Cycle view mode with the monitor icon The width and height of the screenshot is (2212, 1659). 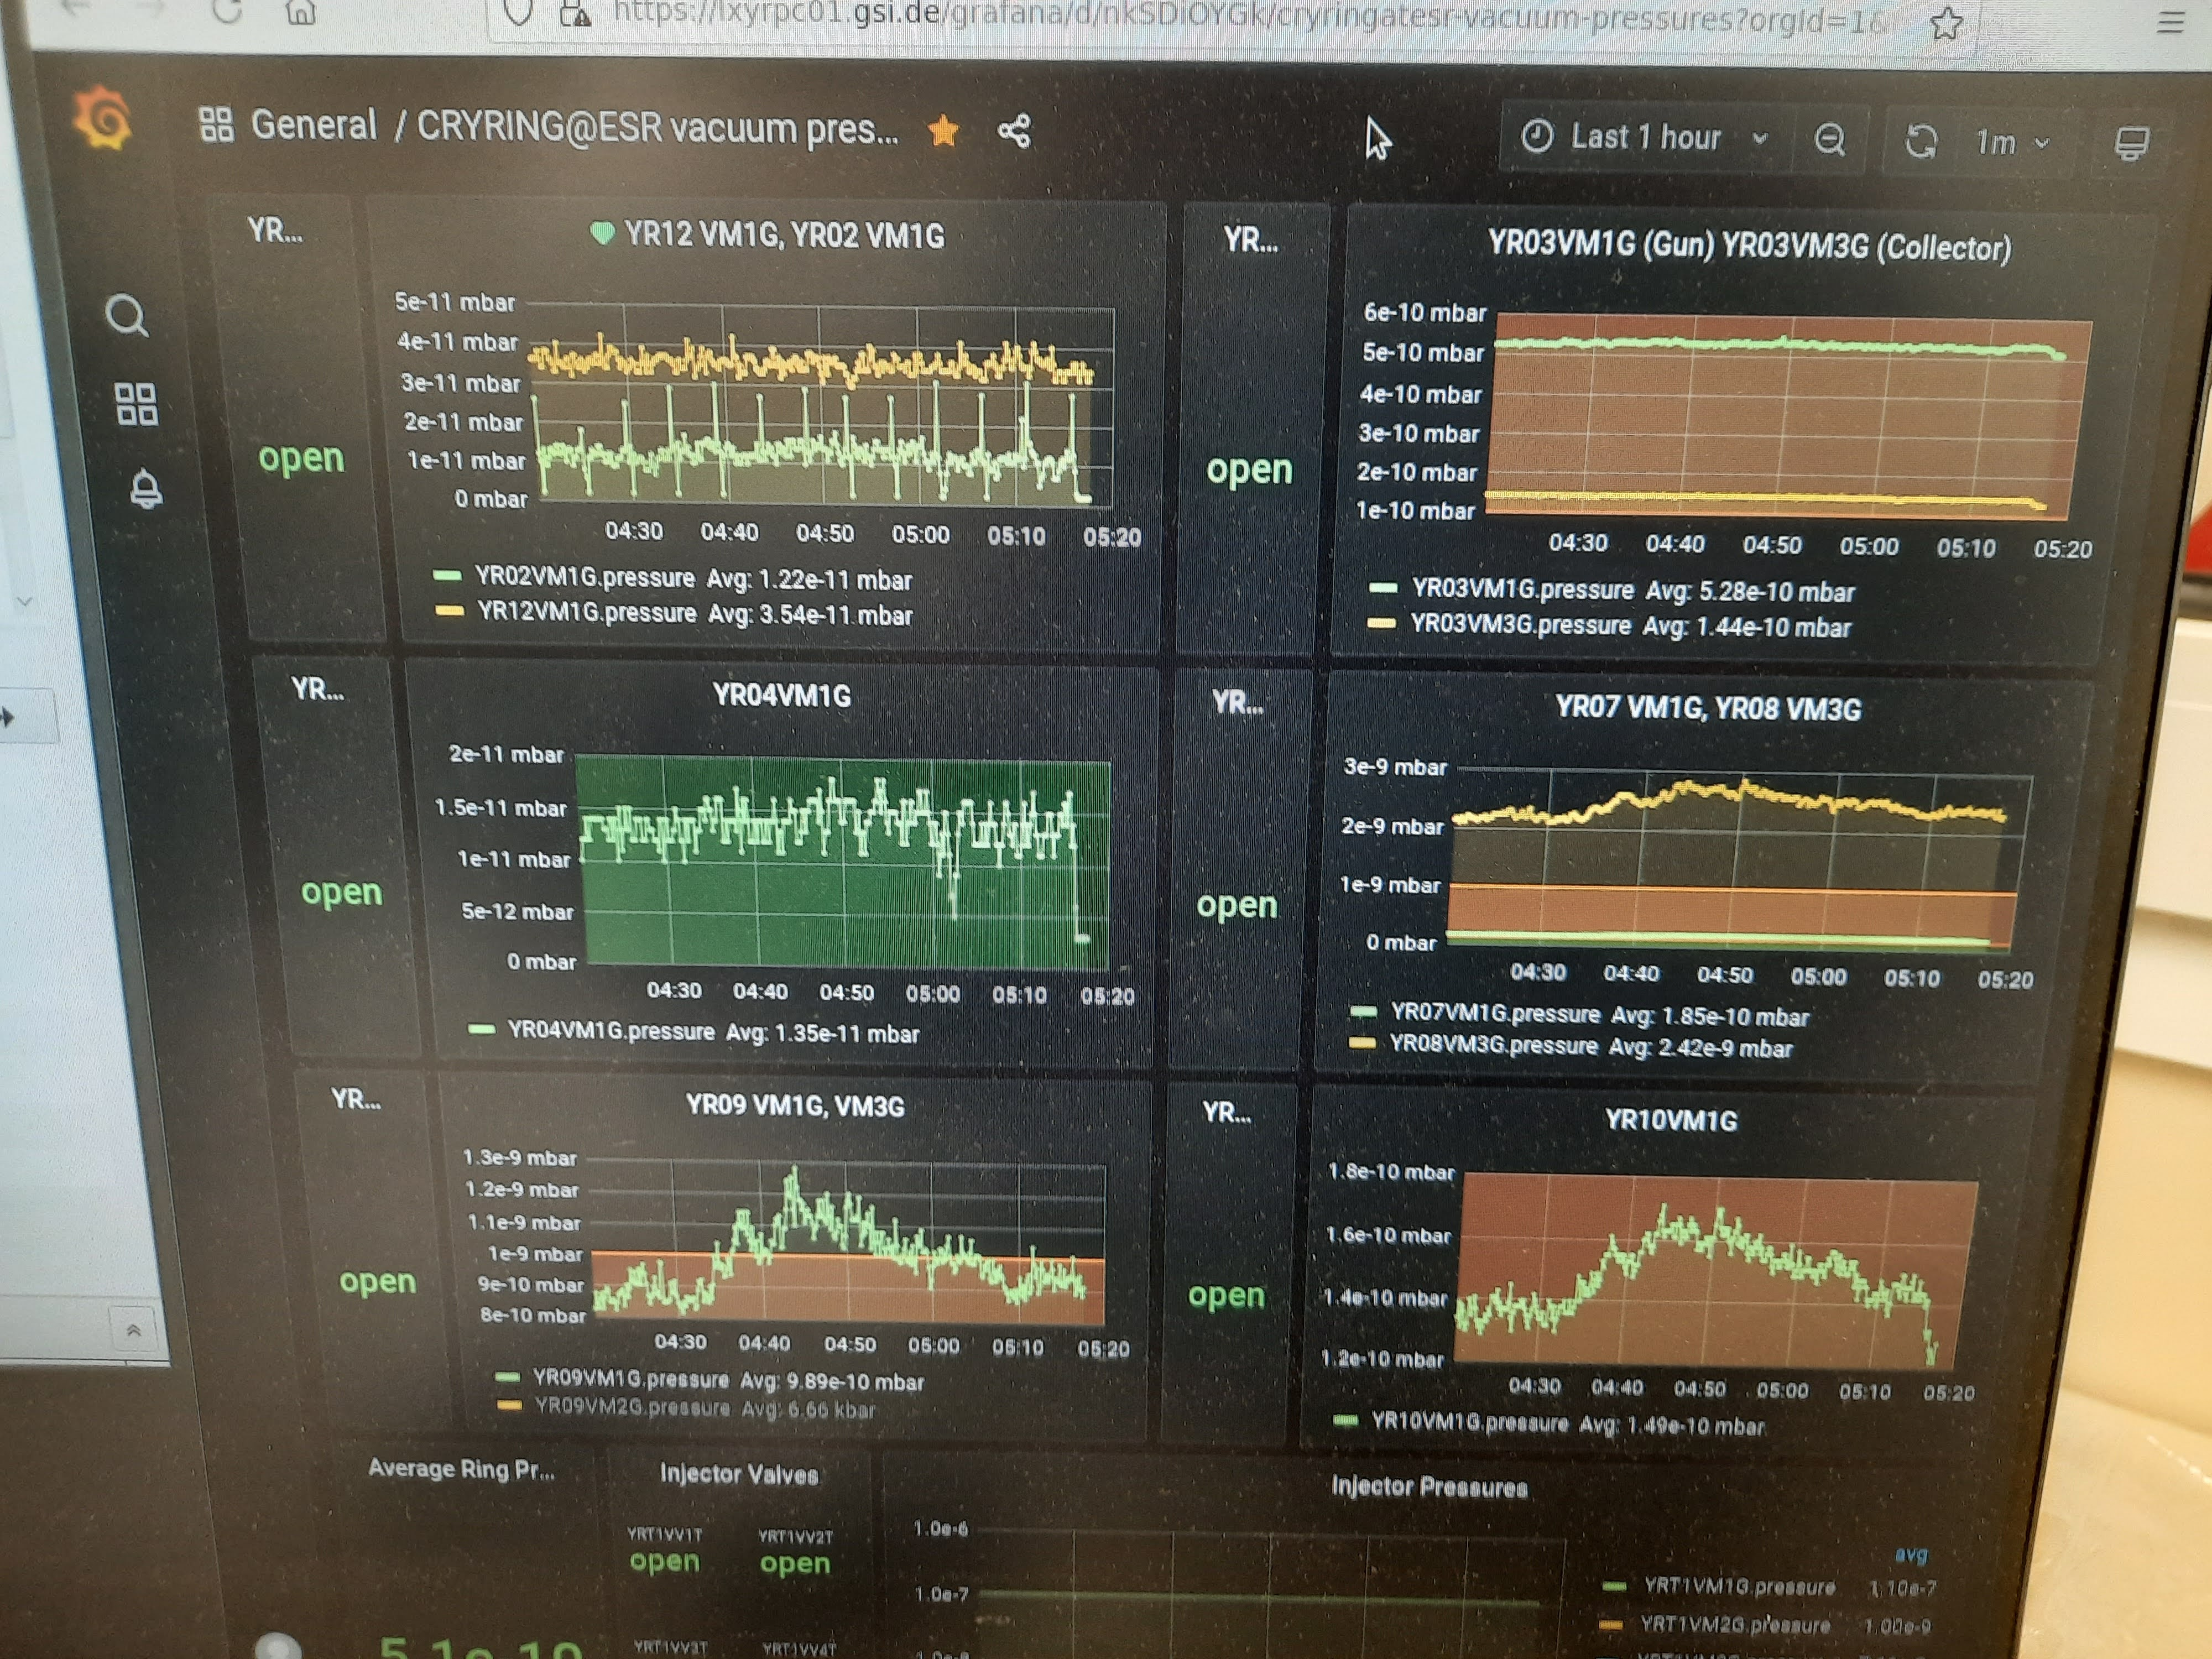2131,144
